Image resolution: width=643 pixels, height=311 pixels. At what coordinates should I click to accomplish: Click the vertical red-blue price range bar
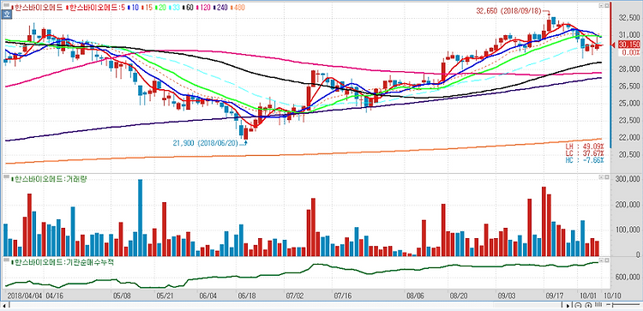tap(610, 75)
